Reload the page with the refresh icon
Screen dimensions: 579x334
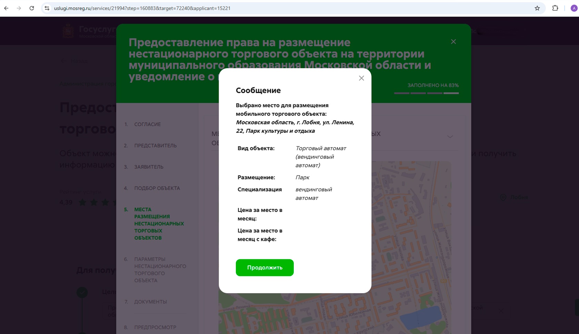pyautogui.click(x=32, y=8)
